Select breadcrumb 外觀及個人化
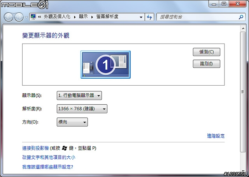The height and width of the screenshot is (177, 249). (x=57, y=17)
